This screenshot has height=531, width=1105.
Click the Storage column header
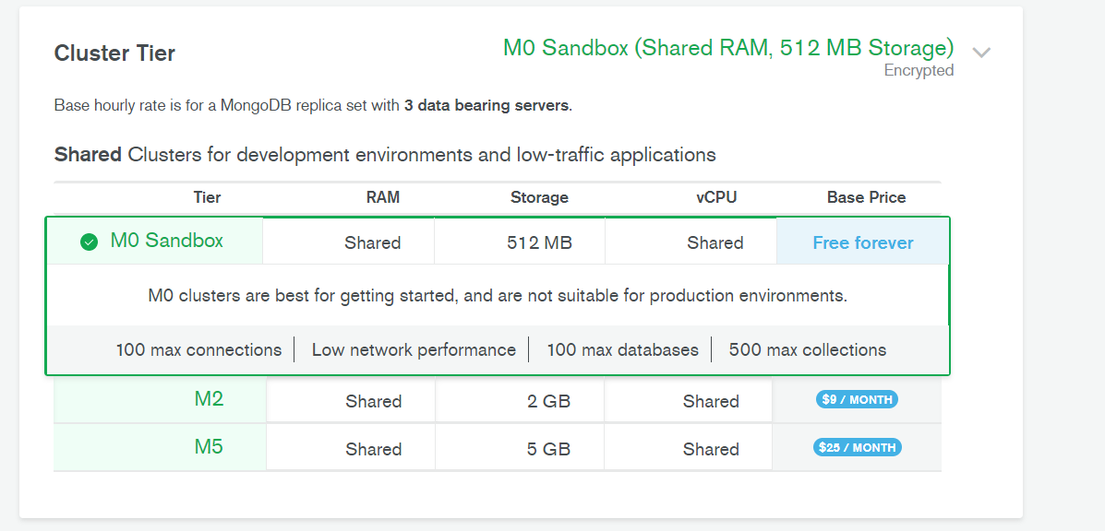(539, 197)
